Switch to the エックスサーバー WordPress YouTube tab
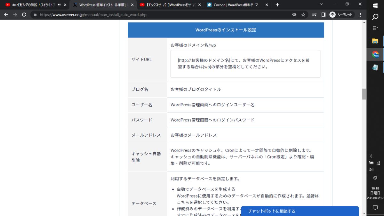Screen dimensions: 384x216 [x=171, y=5]
